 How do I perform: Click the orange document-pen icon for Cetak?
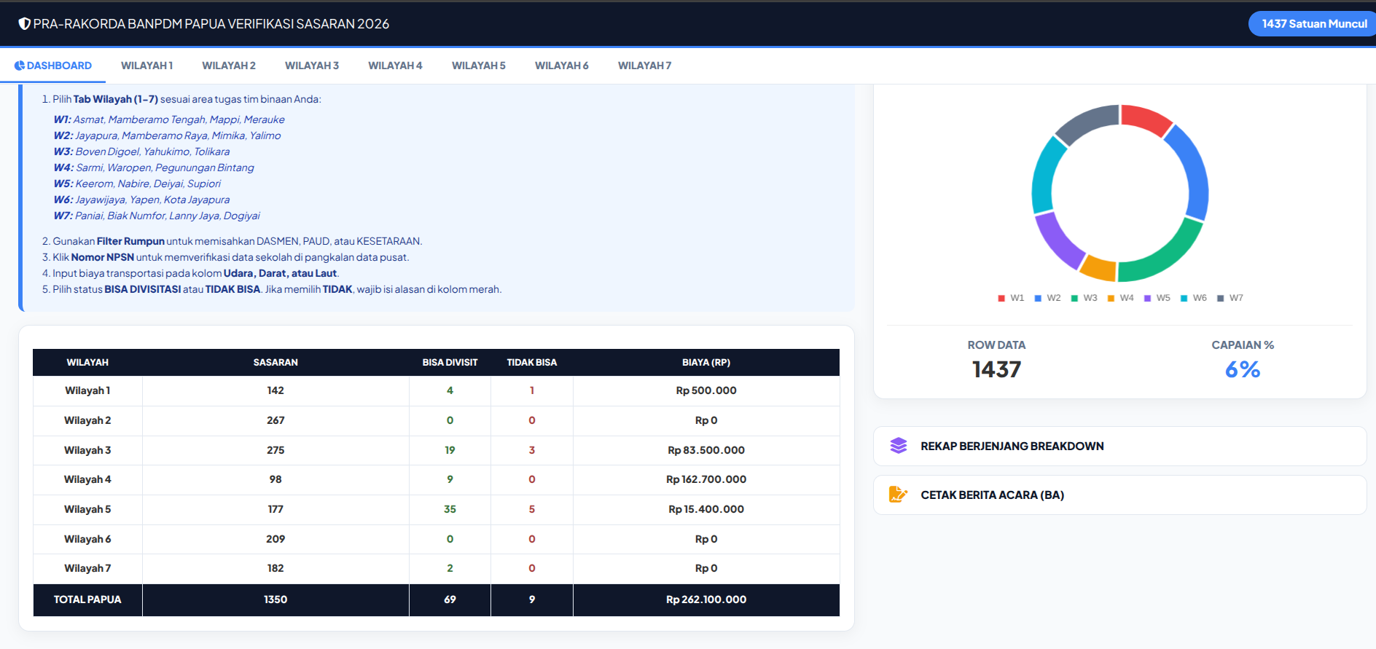[x=898, y=495]
